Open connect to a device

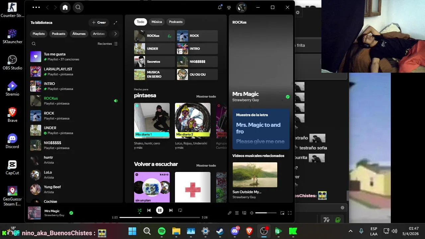(244, 213)
